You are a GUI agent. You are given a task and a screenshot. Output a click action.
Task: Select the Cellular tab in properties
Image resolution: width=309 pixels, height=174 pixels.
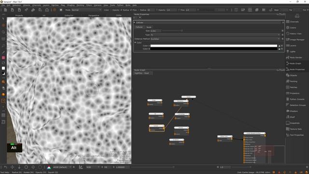tap(139, 27)
